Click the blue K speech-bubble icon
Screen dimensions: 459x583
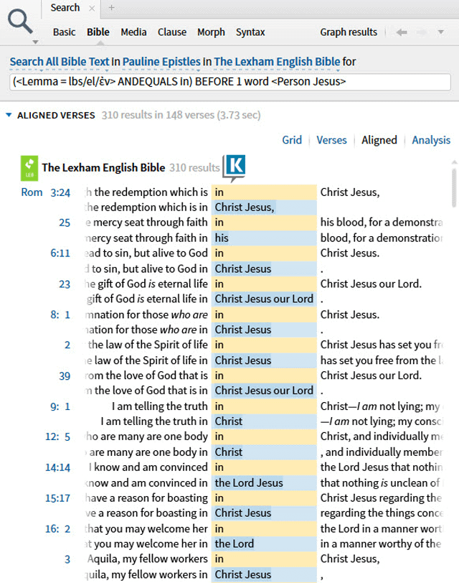pos(234,167)
